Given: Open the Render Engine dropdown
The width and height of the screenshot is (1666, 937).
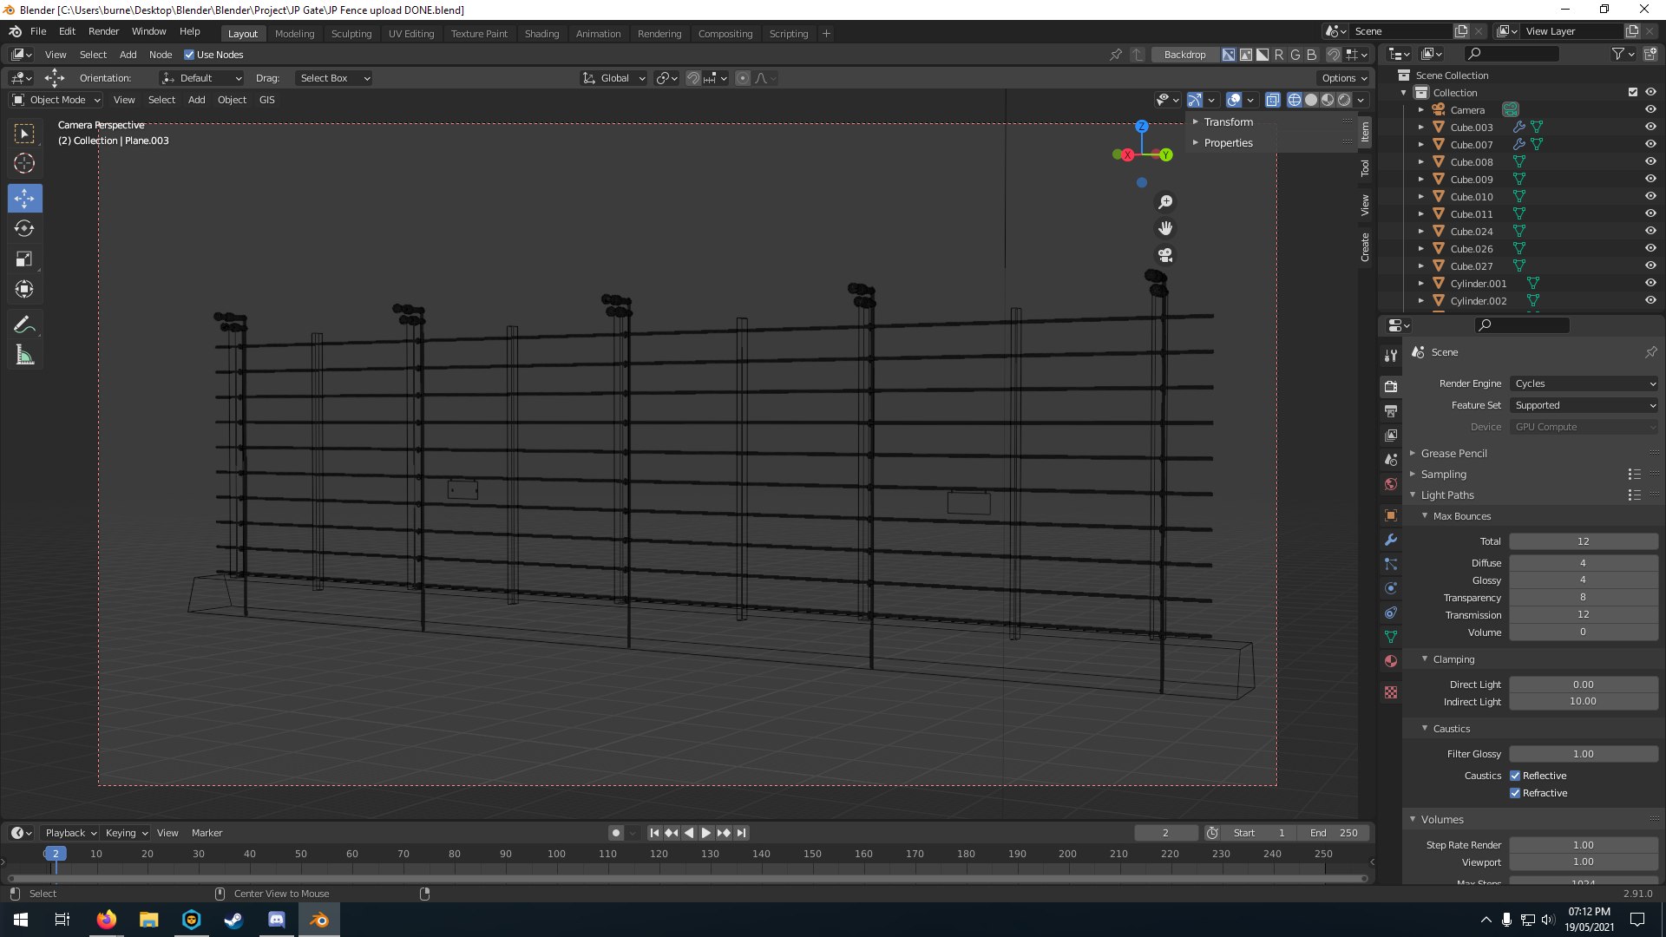Looking at the screenshot, I should pos(1584,383).
